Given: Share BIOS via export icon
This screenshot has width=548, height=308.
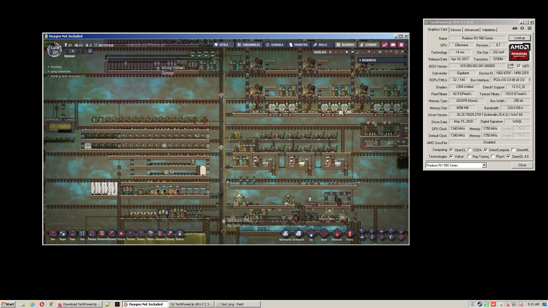Looking at the screenshot, I should tap(511, 66).
